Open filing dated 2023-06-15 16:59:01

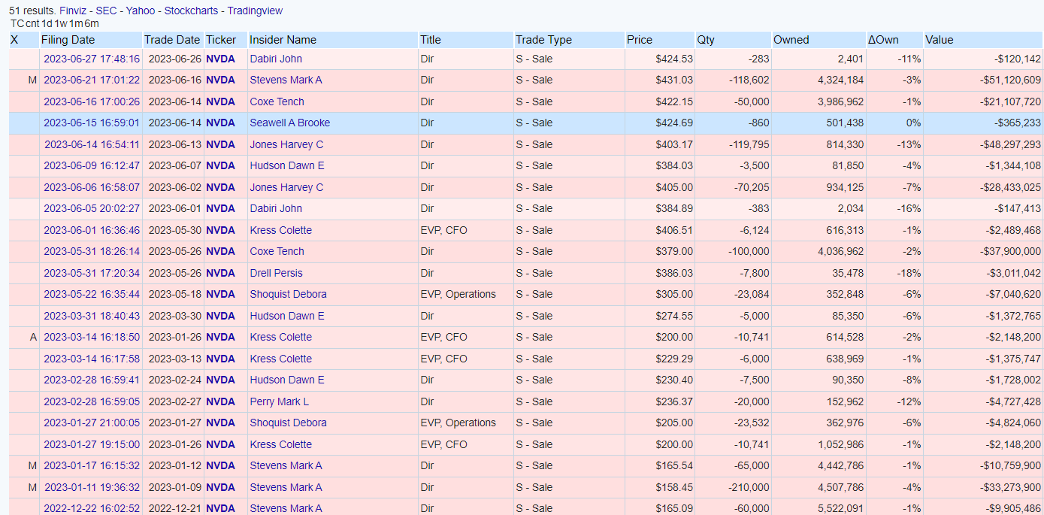(92, 123)
